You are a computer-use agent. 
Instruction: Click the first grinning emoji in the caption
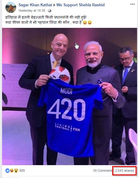tap(85, 22)
